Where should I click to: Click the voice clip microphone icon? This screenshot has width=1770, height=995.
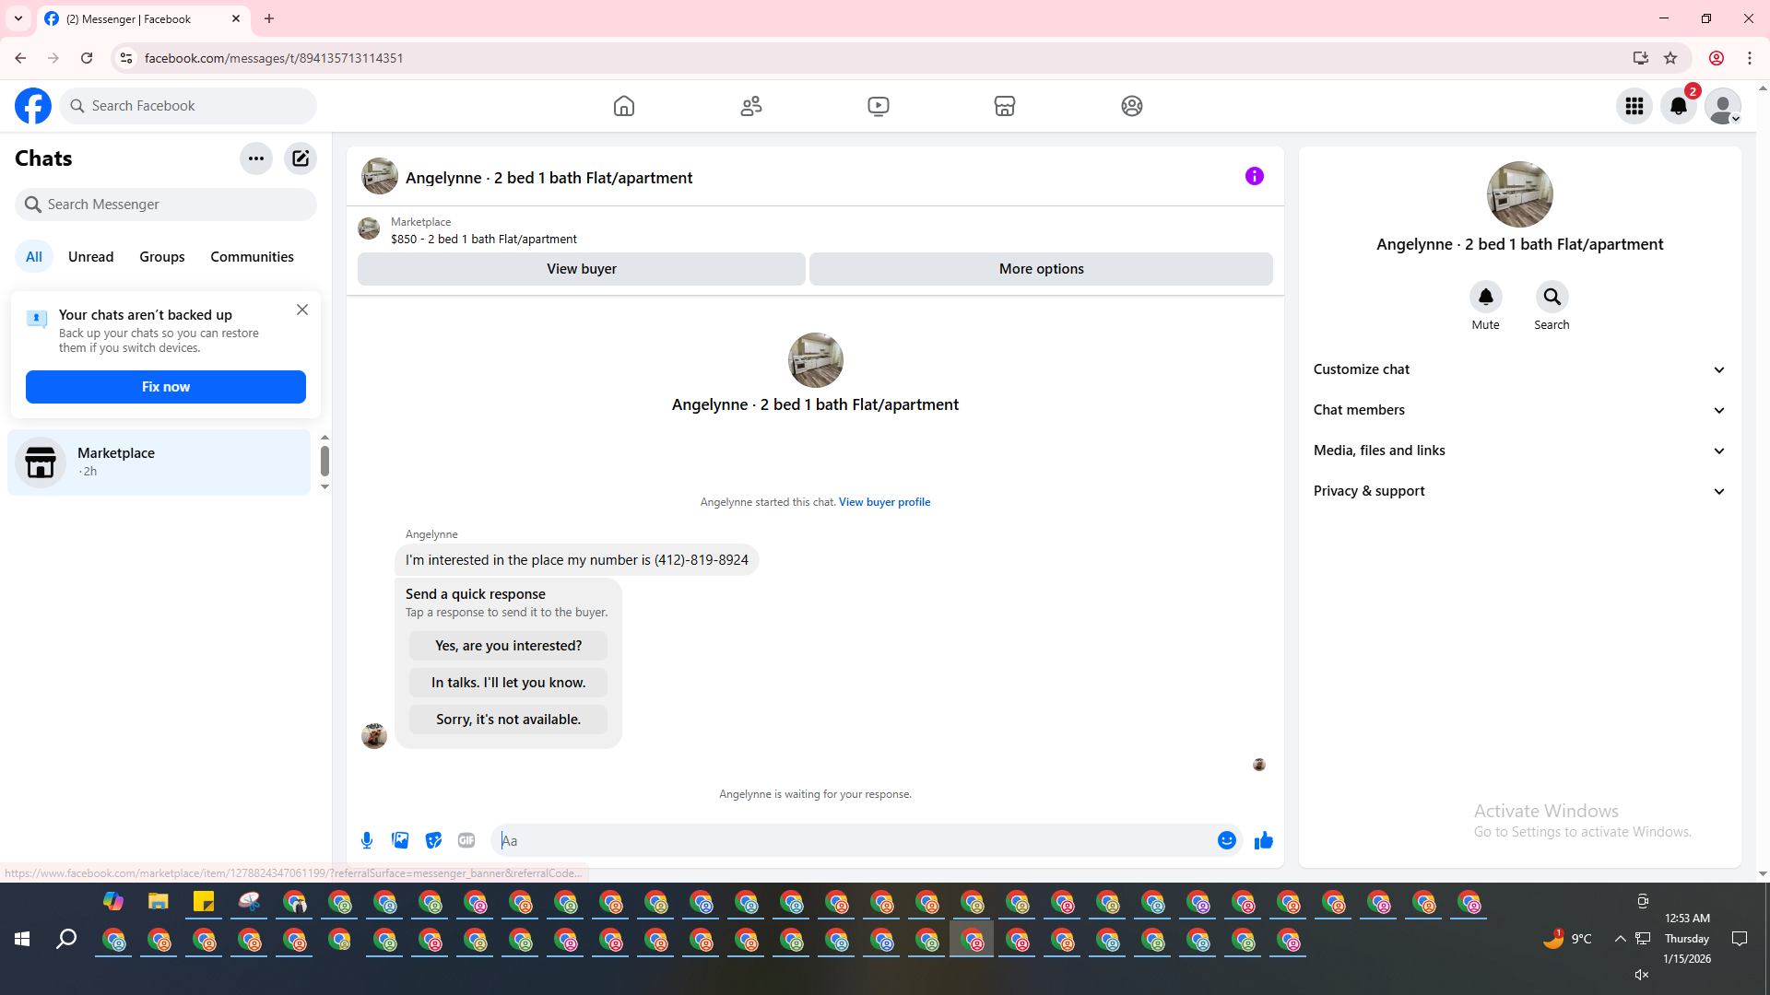(367, 840)
